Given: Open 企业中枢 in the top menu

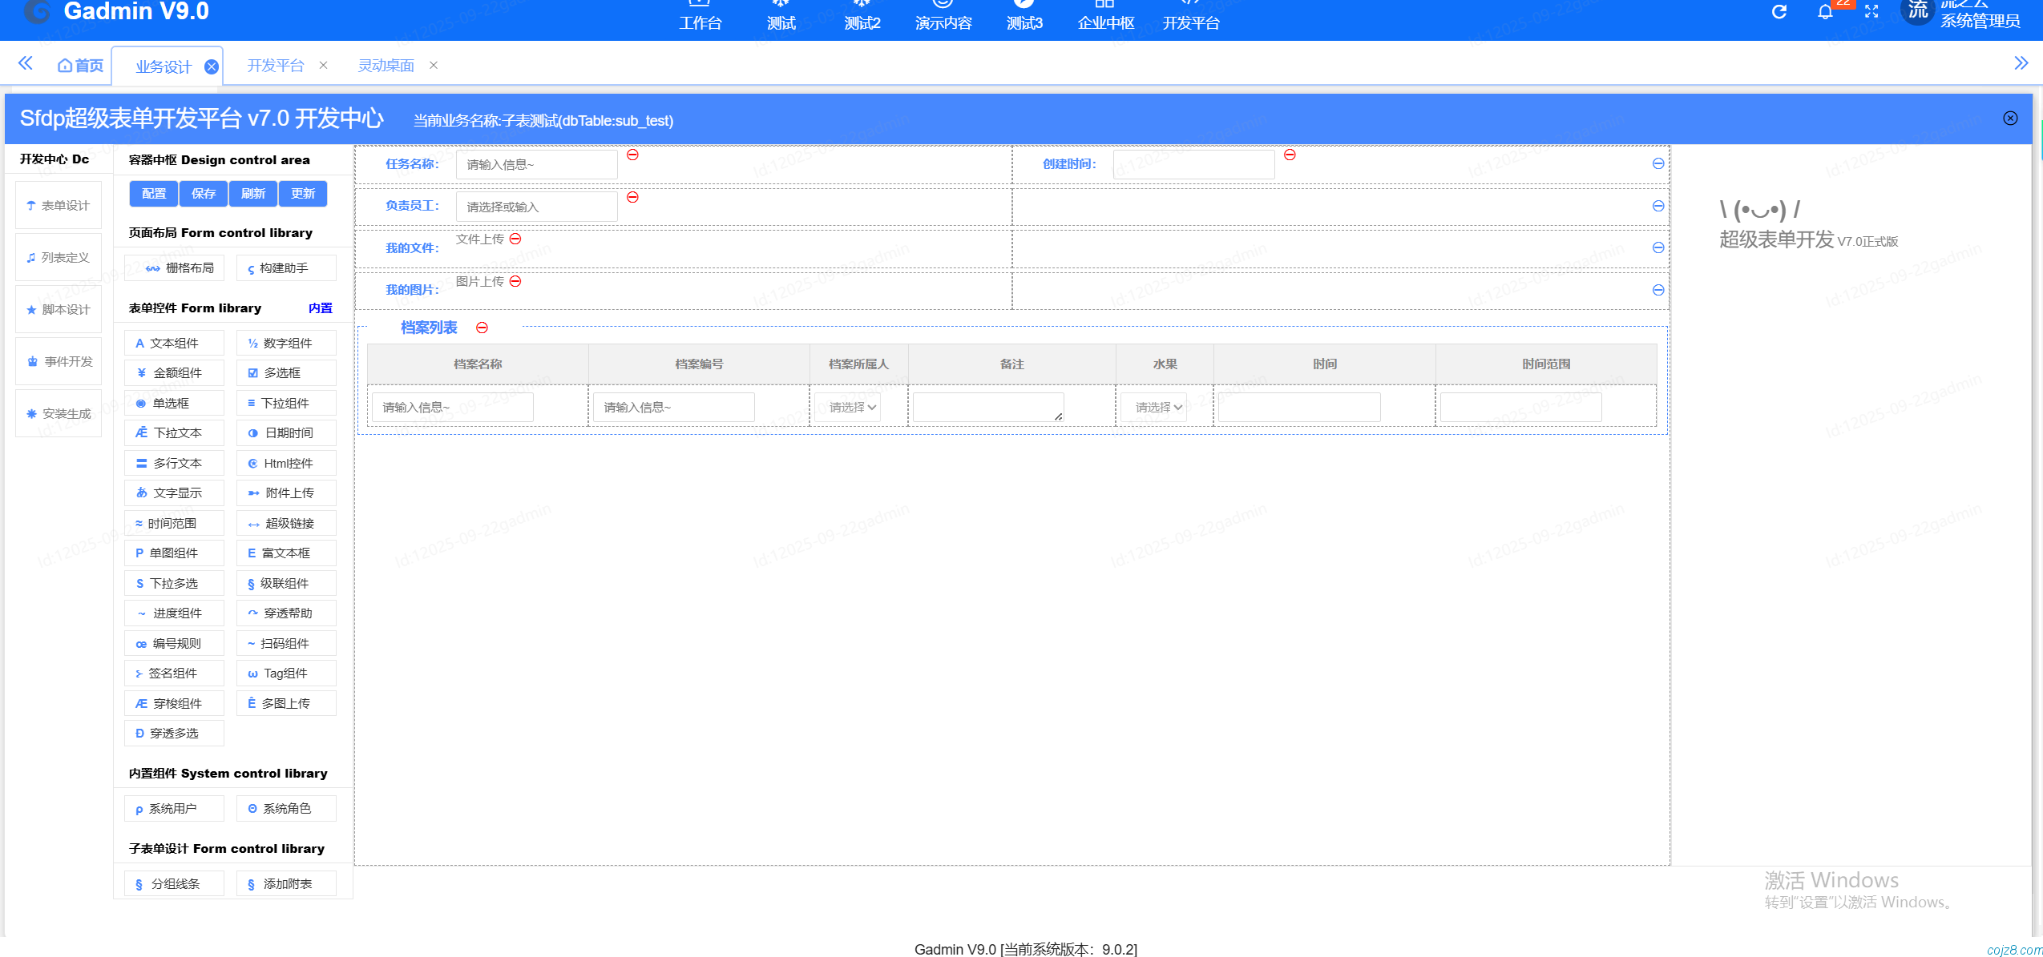Looking at the screenshot, I should pos(1105,22).
